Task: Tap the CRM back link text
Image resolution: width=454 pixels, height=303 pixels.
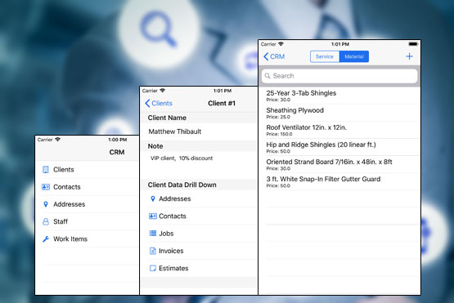Action: tap(277, 56)
